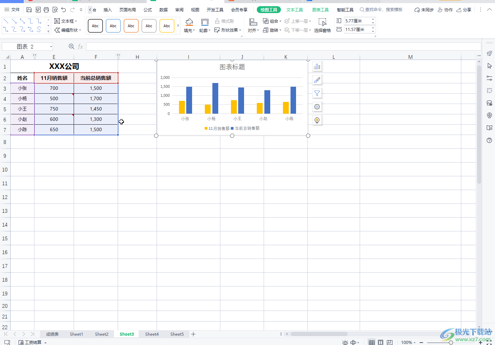This screenshot has height=345, width=495.
Task: Add a new sheet with plus button
Action: click(193, 334)
